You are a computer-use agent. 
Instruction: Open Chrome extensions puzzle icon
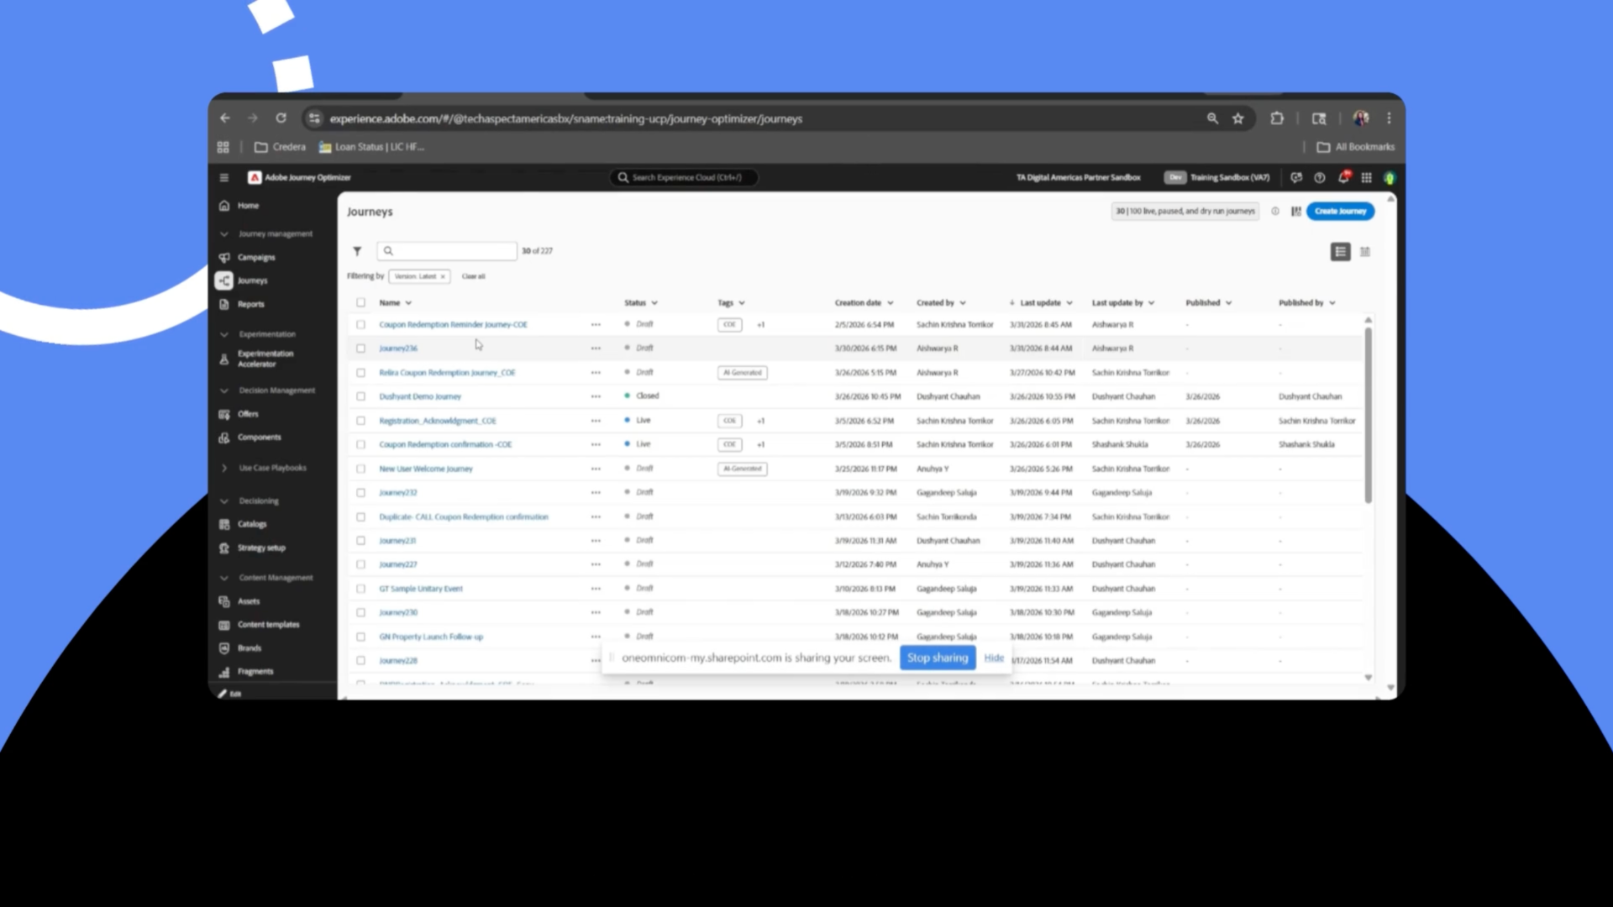point(1277,118)
